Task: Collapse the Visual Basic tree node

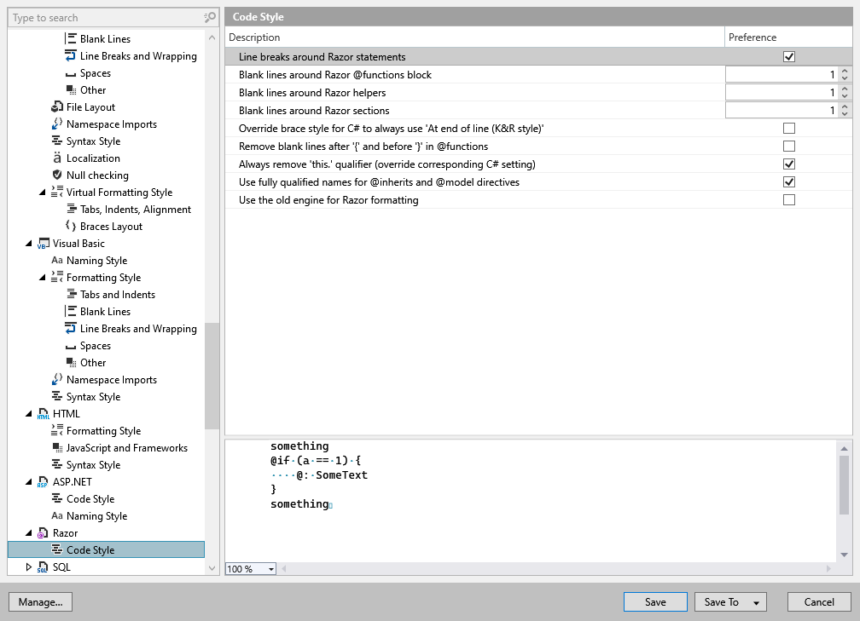Action: coord(28,244)
